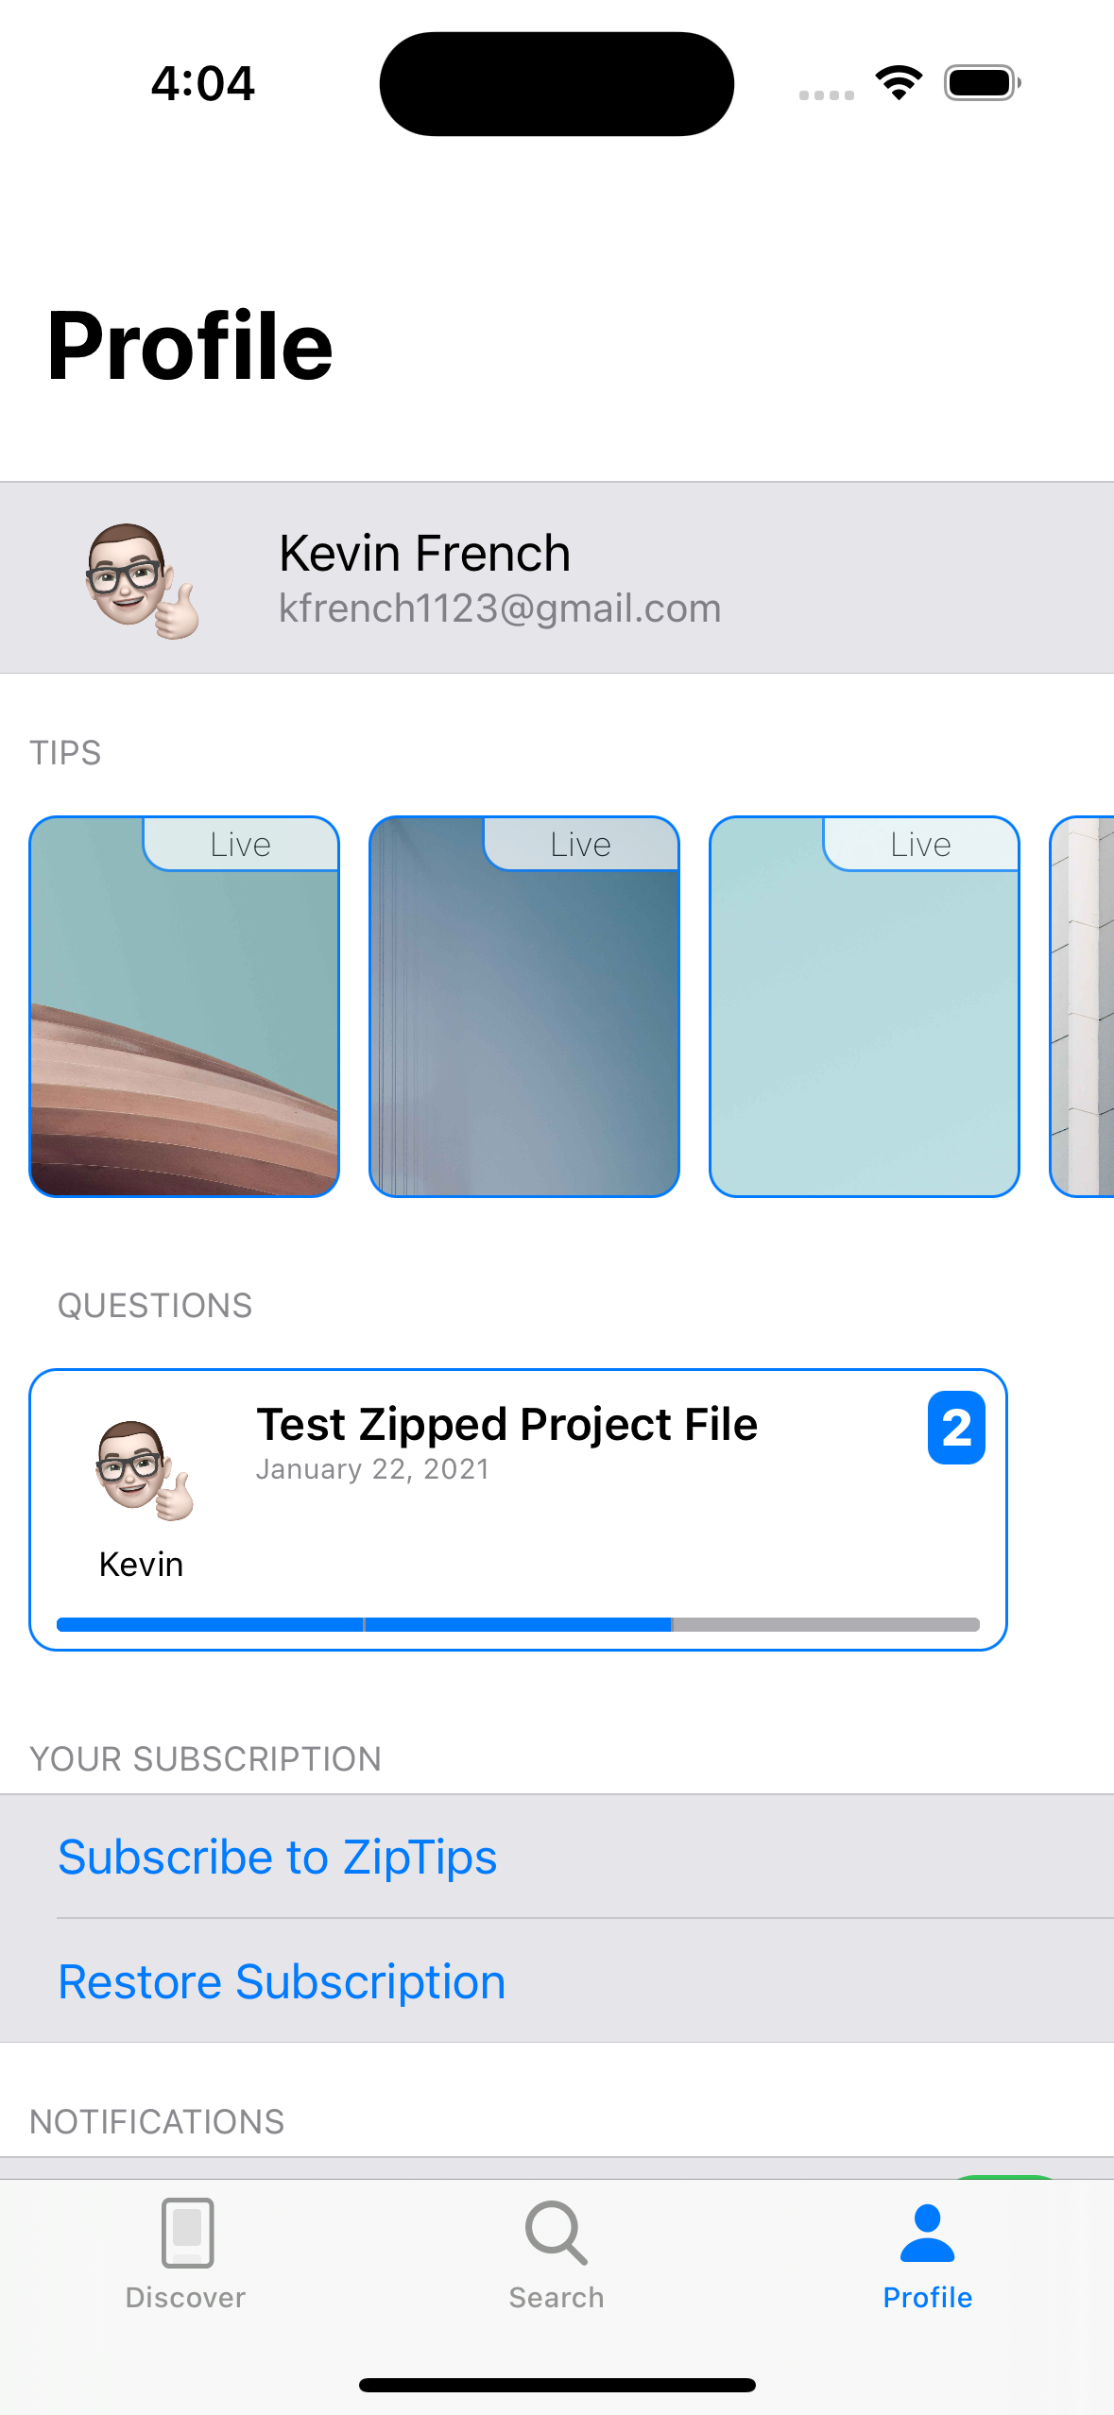This screenshot has width=1114, height=2415.
Task: Tap the blue "2" badge on question card
Action: (955, 1427)
